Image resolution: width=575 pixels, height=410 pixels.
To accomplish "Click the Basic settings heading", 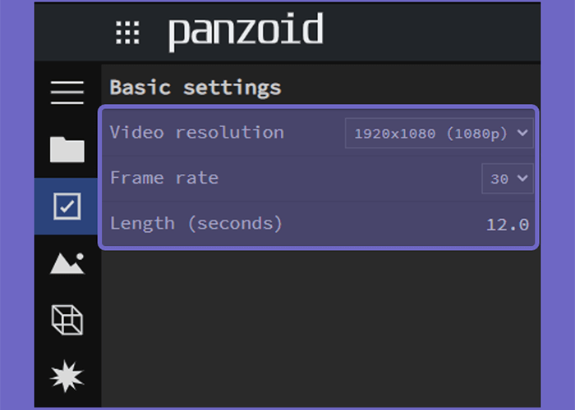I will [x=195, y=88].
